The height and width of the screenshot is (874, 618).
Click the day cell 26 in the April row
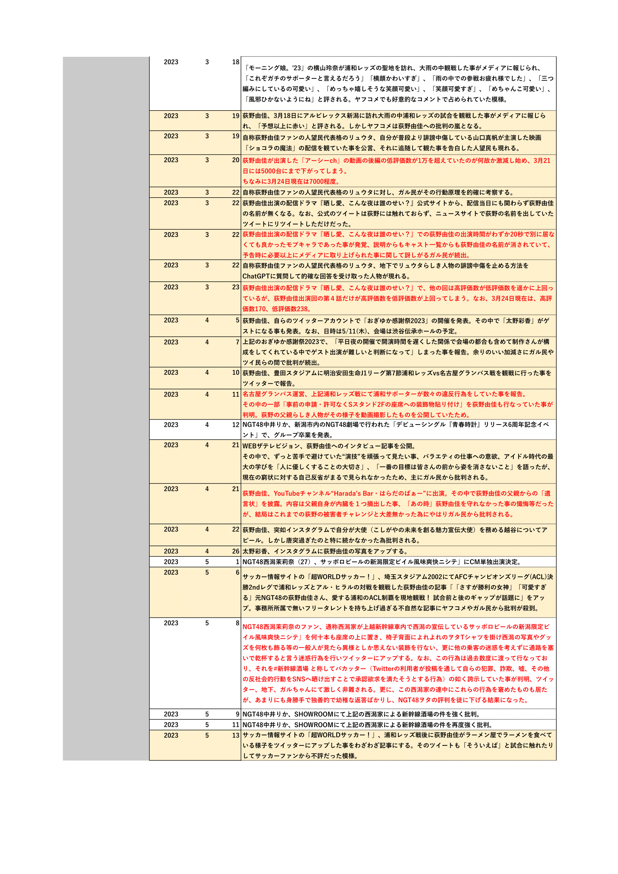tap(235, 551)
